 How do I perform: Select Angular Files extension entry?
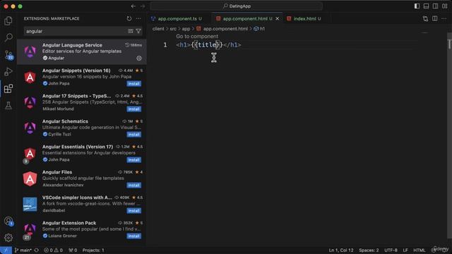click(x=82, y=179)
